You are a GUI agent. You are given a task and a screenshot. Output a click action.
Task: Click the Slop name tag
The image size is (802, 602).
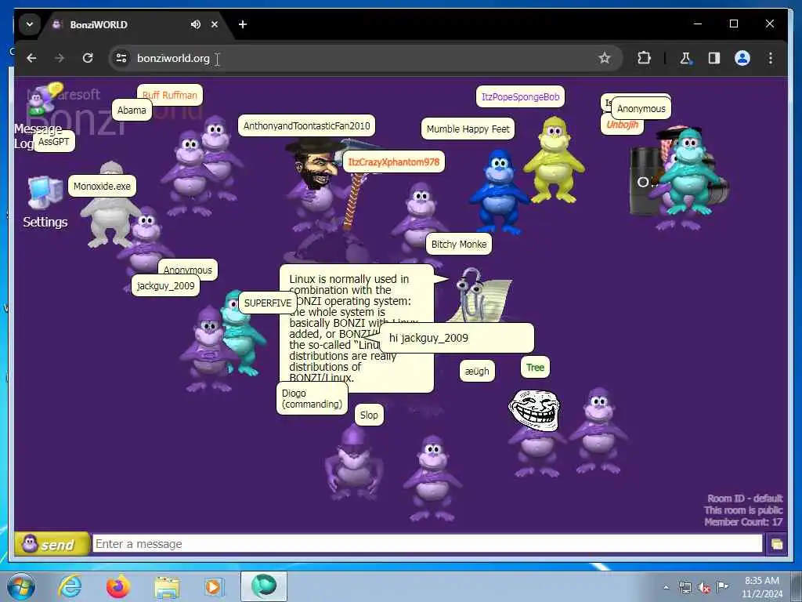click(369, 415)
